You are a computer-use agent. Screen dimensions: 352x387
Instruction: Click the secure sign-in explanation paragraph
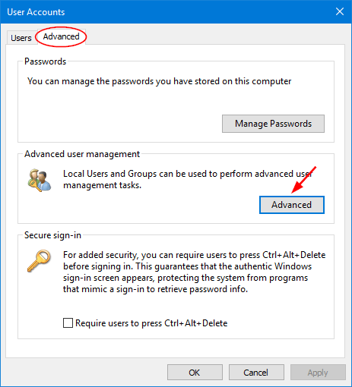194,272
